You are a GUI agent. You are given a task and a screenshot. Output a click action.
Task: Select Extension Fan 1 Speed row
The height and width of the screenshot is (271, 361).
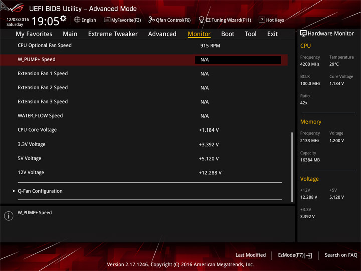[144, 74]
